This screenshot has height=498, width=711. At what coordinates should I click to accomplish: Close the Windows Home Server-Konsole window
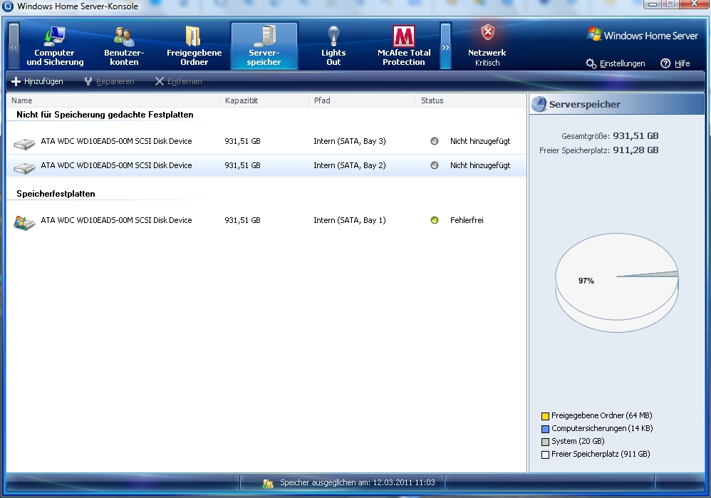pyautogui.click(x=694, y=4)
